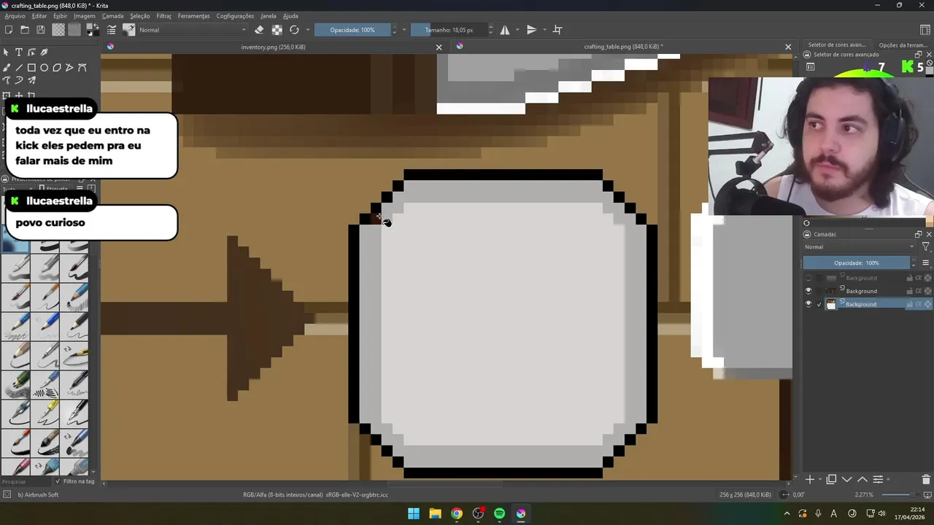Select the Dynamic Brush tool

pos(19,80)
